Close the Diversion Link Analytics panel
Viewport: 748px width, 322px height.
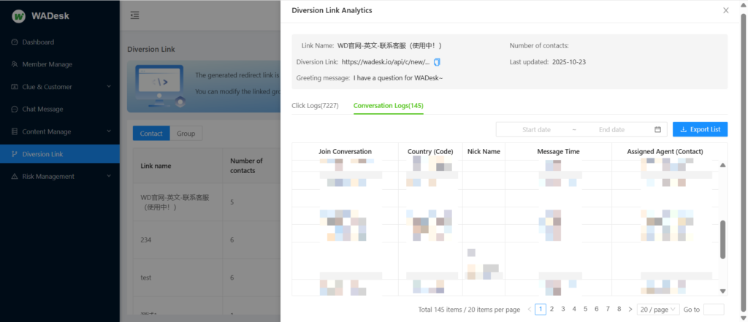click(725, 10)
